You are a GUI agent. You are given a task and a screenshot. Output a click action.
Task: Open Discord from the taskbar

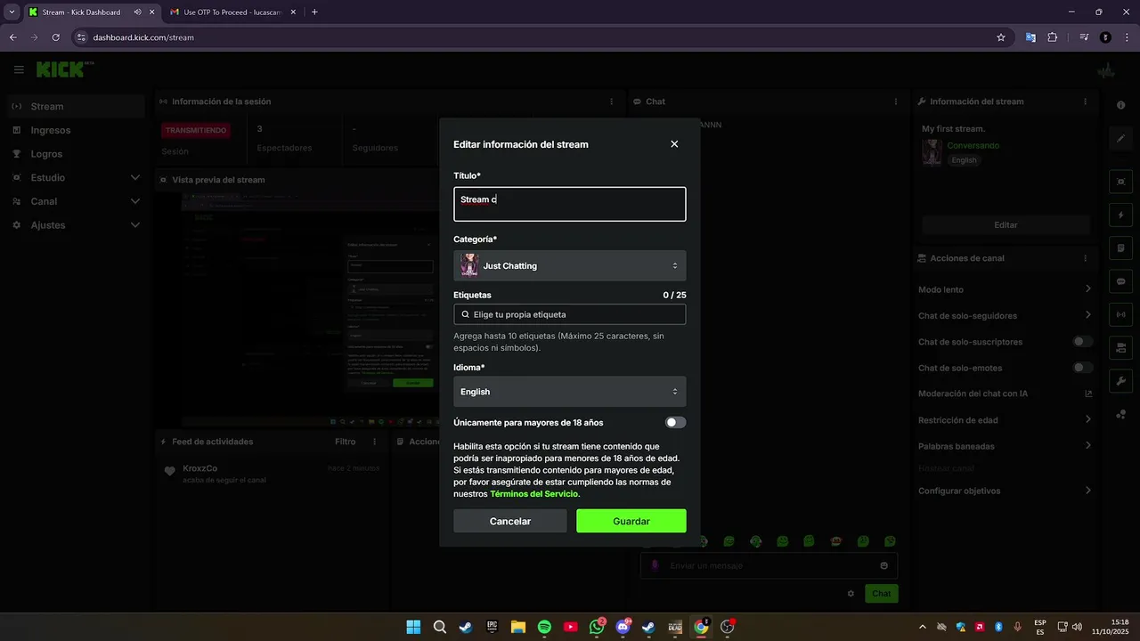pyautogui.click(x=623, y=627)
